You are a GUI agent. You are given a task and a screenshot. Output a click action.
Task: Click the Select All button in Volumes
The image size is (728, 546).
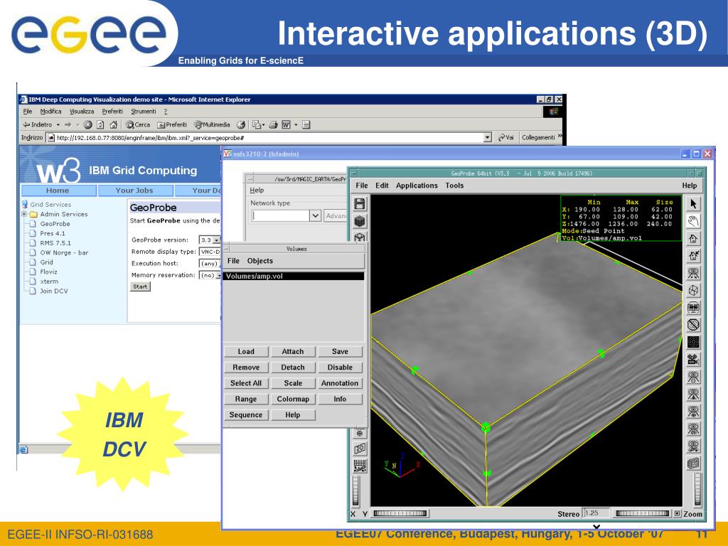pyautogui.click(x=246, y=383)
